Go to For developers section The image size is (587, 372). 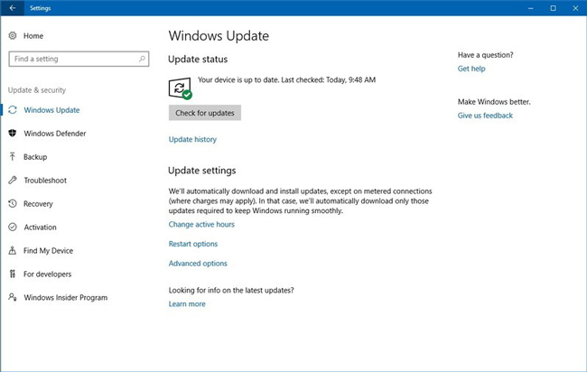48,274
